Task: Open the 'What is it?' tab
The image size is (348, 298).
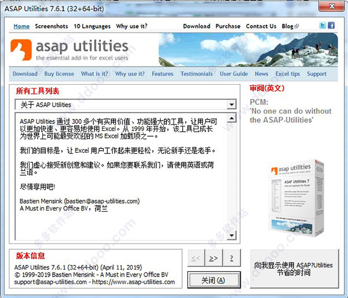Action: pos(95,74)
